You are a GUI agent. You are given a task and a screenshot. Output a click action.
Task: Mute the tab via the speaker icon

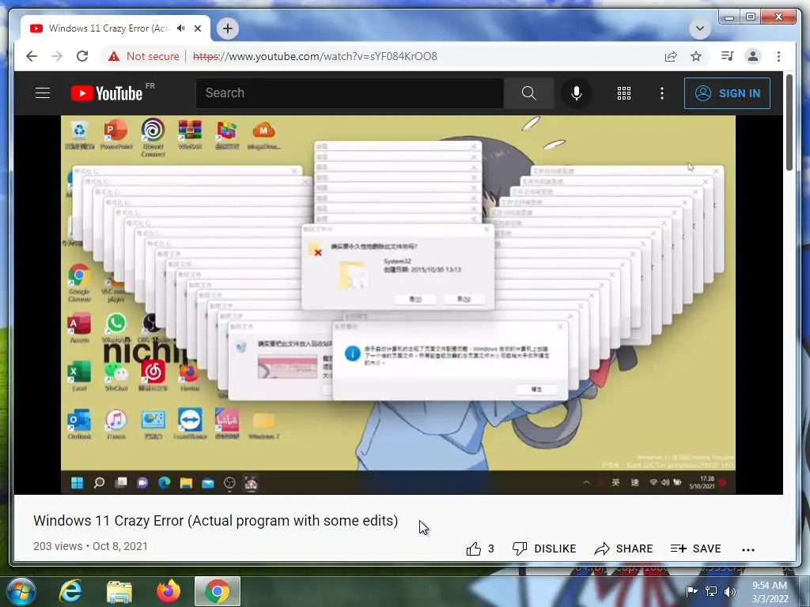[181, 28]
